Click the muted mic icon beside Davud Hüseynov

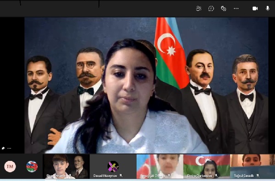tap(121, 176)
